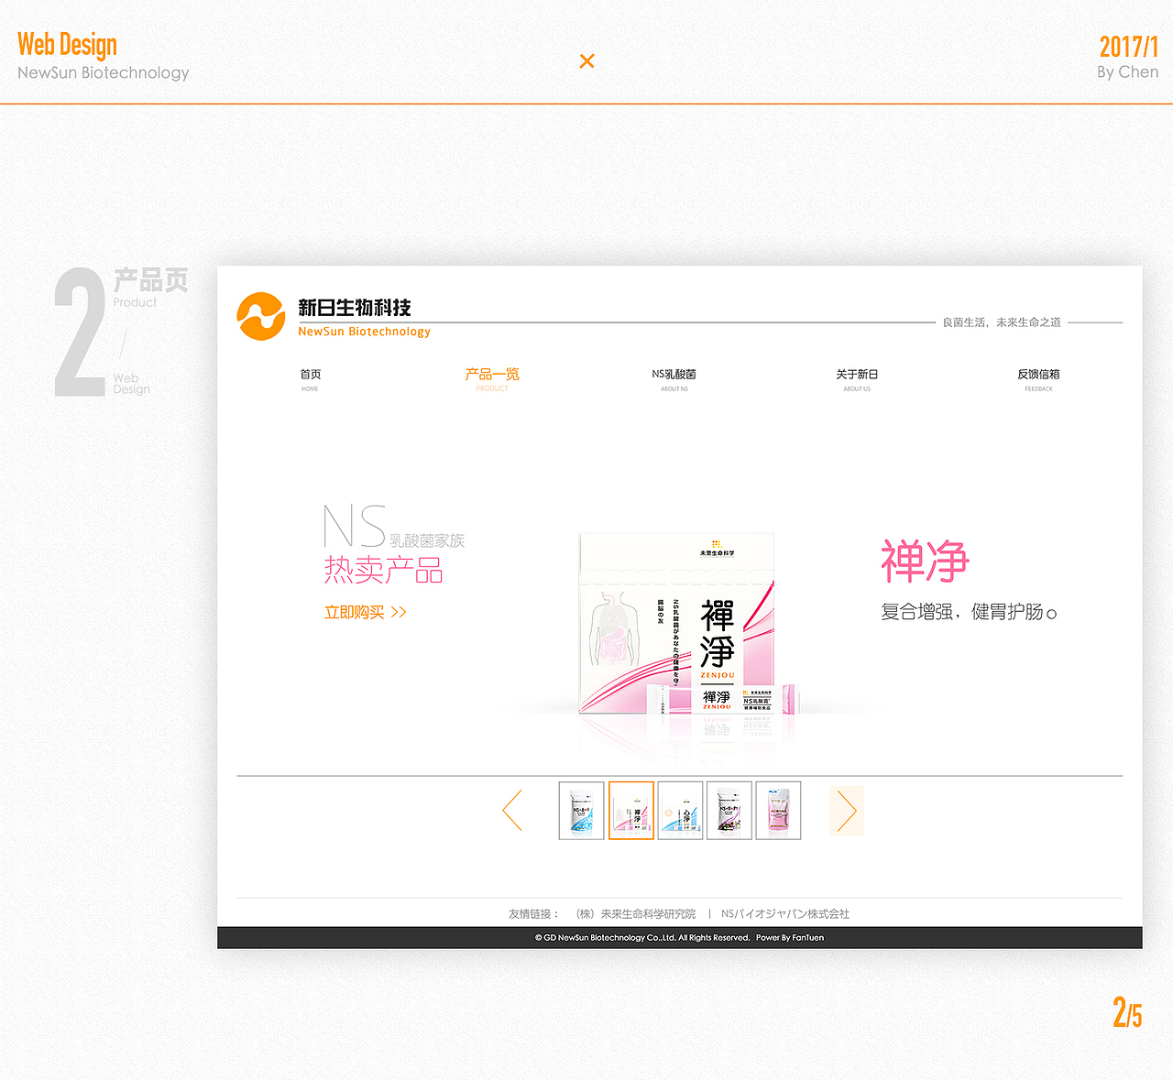Select the highlighted 禅净 product thumbnail
Viewport: 1173px width, 1080px height.
coord(631,811)
